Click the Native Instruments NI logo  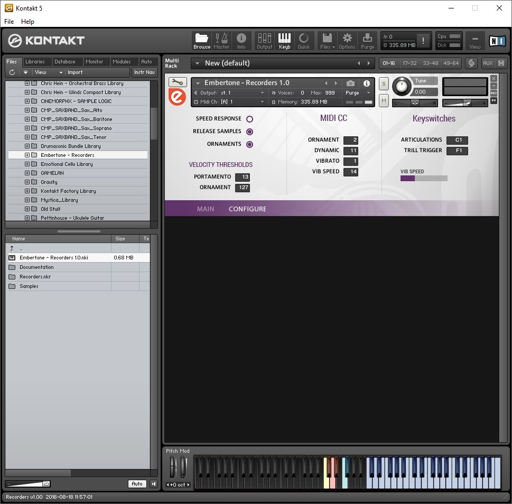pyautogui.click(x=497, y=41)
